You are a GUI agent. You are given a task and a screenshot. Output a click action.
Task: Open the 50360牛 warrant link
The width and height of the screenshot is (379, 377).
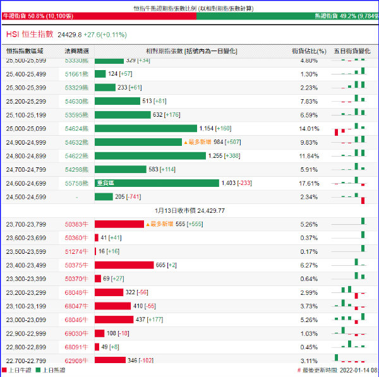click(76, 238)
